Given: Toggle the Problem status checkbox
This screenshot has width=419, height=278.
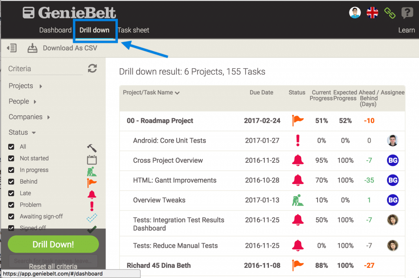Looking at the screenshot, I should [11, 205].
